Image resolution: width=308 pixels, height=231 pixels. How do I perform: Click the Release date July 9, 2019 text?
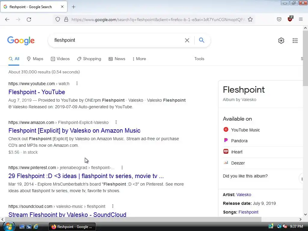click(x=249, y=203)
